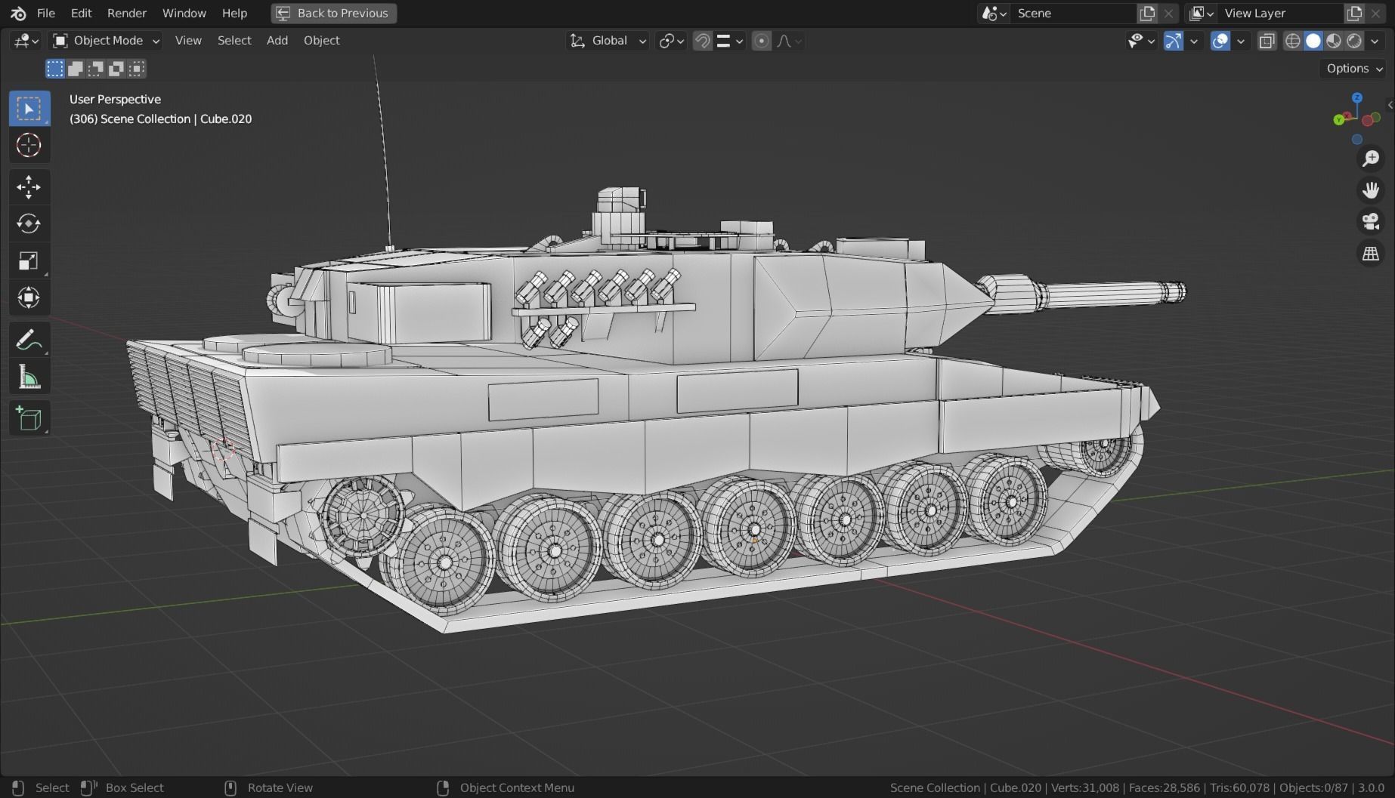The image size is (1395, 798).
Task: Click the Zoom view magnifier icon
Action: coord(1371,159)
